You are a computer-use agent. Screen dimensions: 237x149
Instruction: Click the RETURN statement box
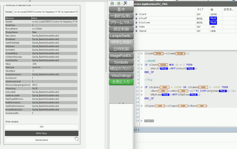(x=149, y=121)
